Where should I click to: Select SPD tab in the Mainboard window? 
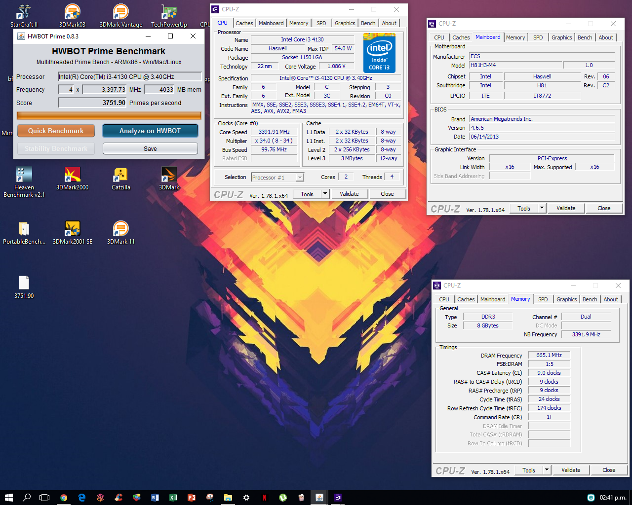[x=538, y=37]
